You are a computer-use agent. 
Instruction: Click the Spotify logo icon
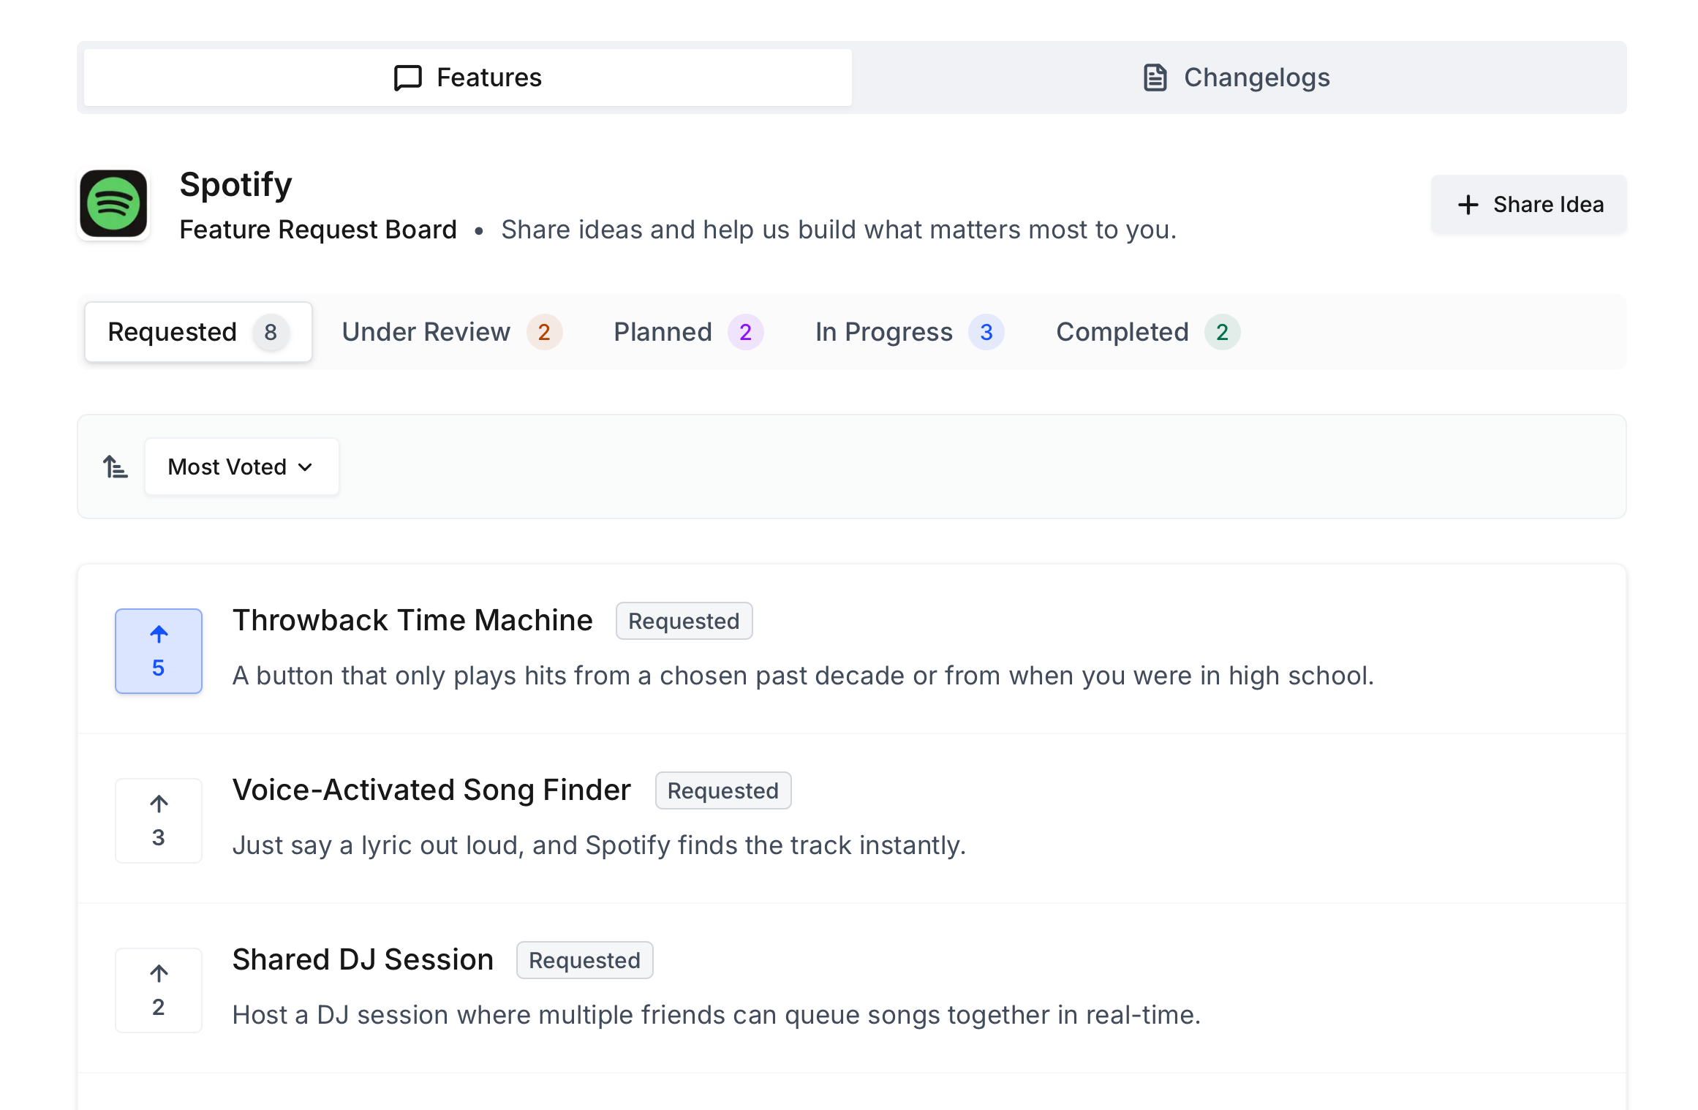click(114, 204)
